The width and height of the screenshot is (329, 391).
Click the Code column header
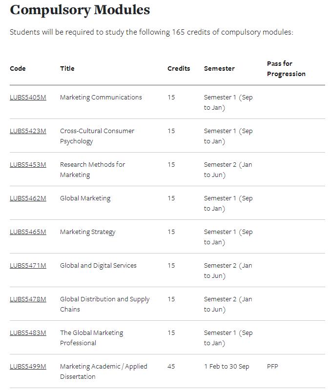18,69
